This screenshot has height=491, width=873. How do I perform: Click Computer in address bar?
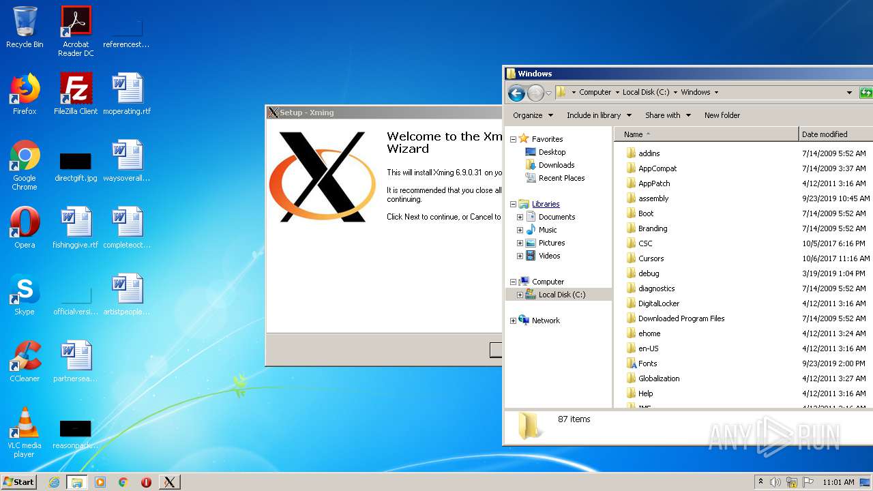coord(595,92)
